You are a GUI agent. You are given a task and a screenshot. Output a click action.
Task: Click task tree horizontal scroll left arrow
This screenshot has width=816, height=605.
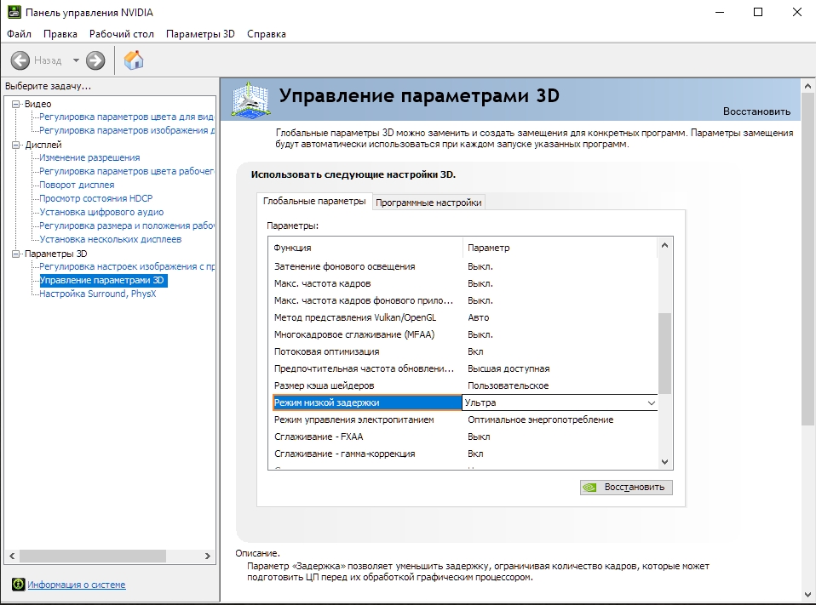point(12,556)
